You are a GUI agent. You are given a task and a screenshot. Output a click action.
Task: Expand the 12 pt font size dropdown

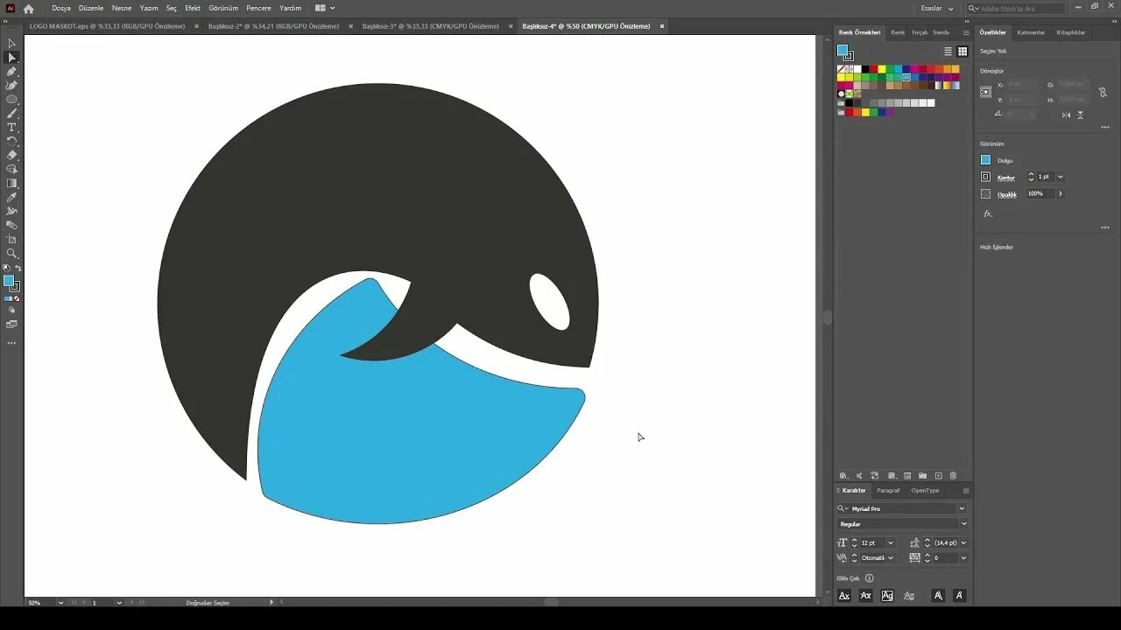point(891,542)
